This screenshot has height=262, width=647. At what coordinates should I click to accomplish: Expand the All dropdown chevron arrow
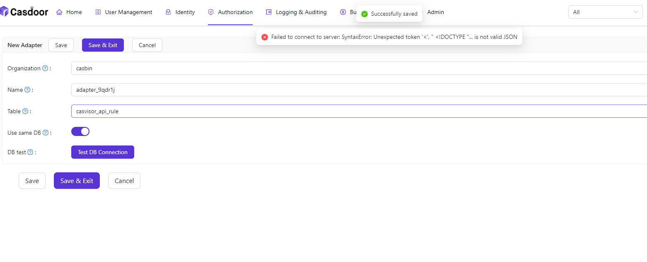[x=636, y=12]
